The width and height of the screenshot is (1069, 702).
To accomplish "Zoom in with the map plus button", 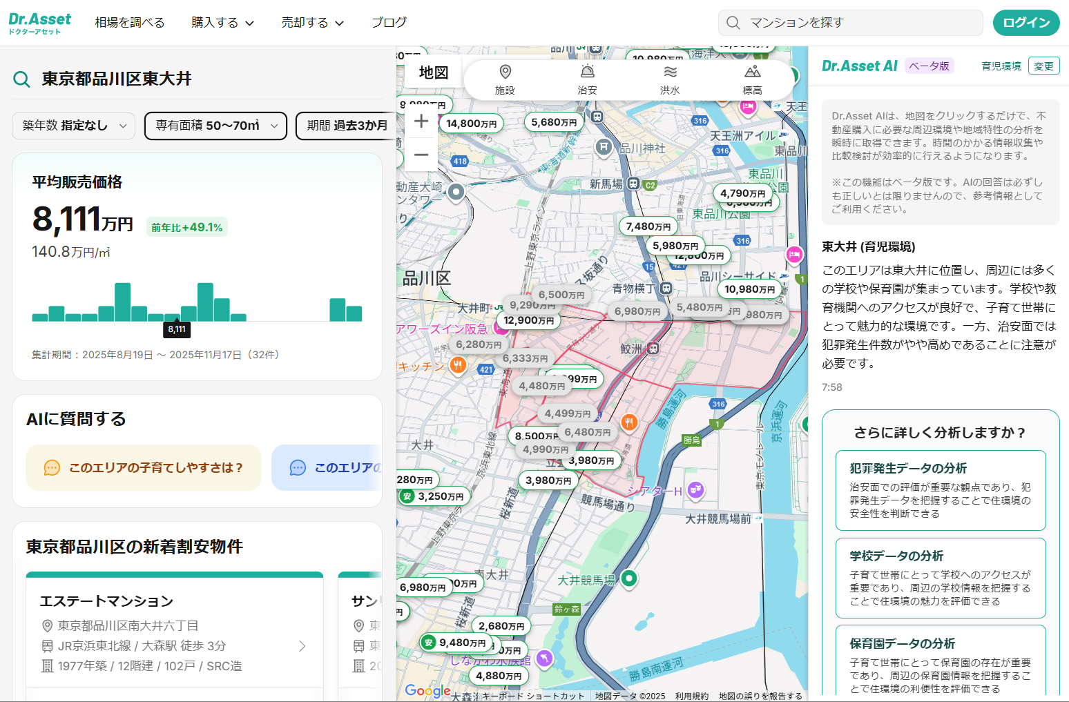I will (421, 121).
